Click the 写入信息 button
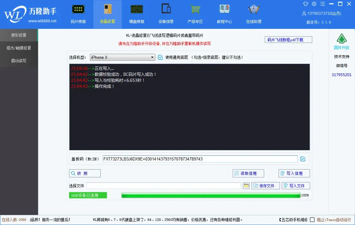Screen dimensions: 355x225 294,173
